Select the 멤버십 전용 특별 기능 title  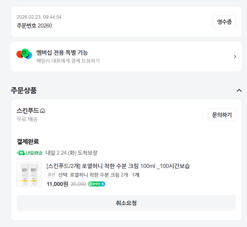62,53
